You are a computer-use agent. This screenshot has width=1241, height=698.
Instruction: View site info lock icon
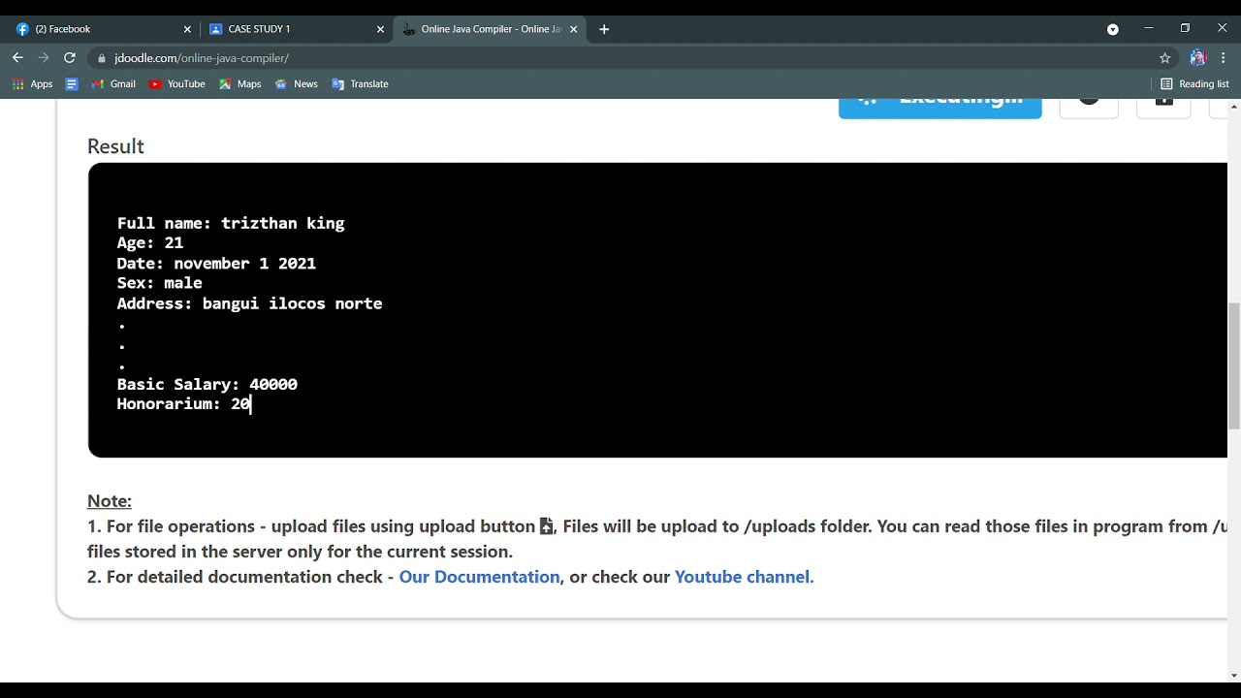click(102, 58)
